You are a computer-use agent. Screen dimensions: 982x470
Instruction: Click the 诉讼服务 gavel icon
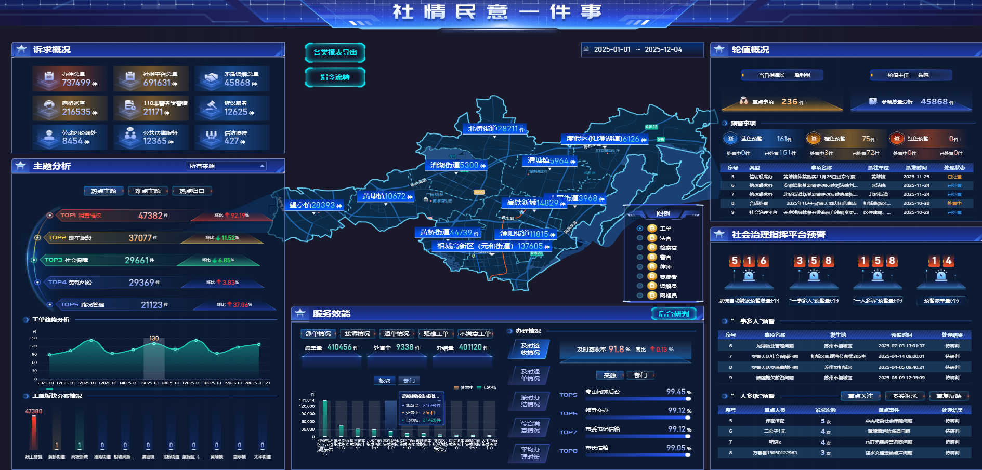(x=211, y=108)
